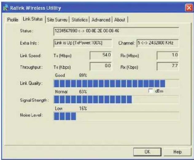
Task: Click the Status field showing MAC address
Action: click(116, 31)
